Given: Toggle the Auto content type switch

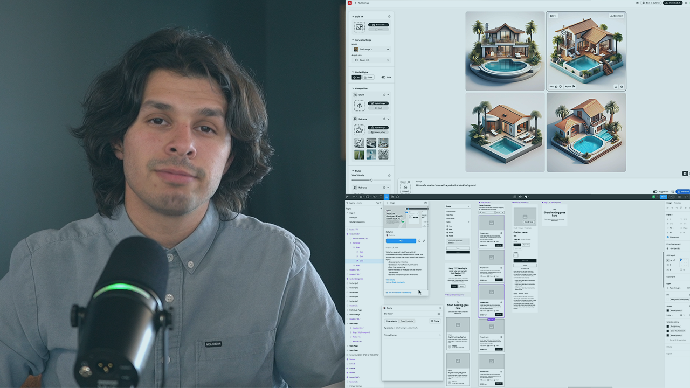Looking at the screenshot, I should pyautogui.click(x=384, y=77).
